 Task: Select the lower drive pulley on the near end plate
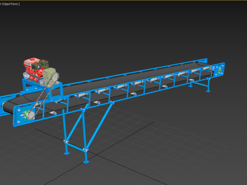pyautogui.click(x=31, y=116)
